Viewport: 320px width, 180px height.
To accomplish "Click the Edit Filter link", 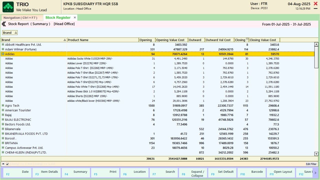I will click(311, 164).
